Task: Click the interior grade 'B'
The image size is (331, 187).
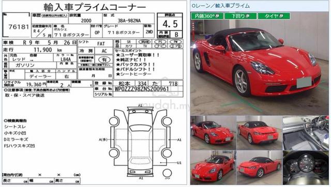Action: [176, 35]
